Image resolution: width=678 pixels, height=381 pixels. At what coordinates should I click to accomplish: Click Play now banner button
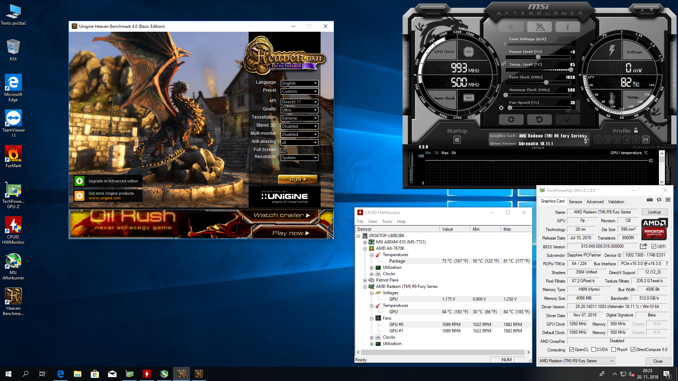[x=291, y=233]
